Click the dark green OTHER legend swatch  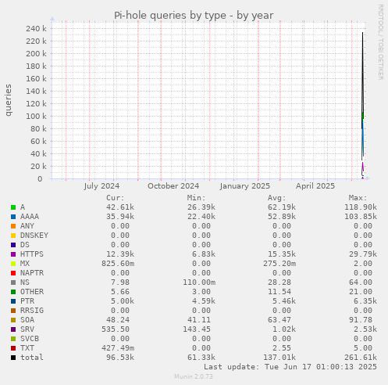coord(13,292)
